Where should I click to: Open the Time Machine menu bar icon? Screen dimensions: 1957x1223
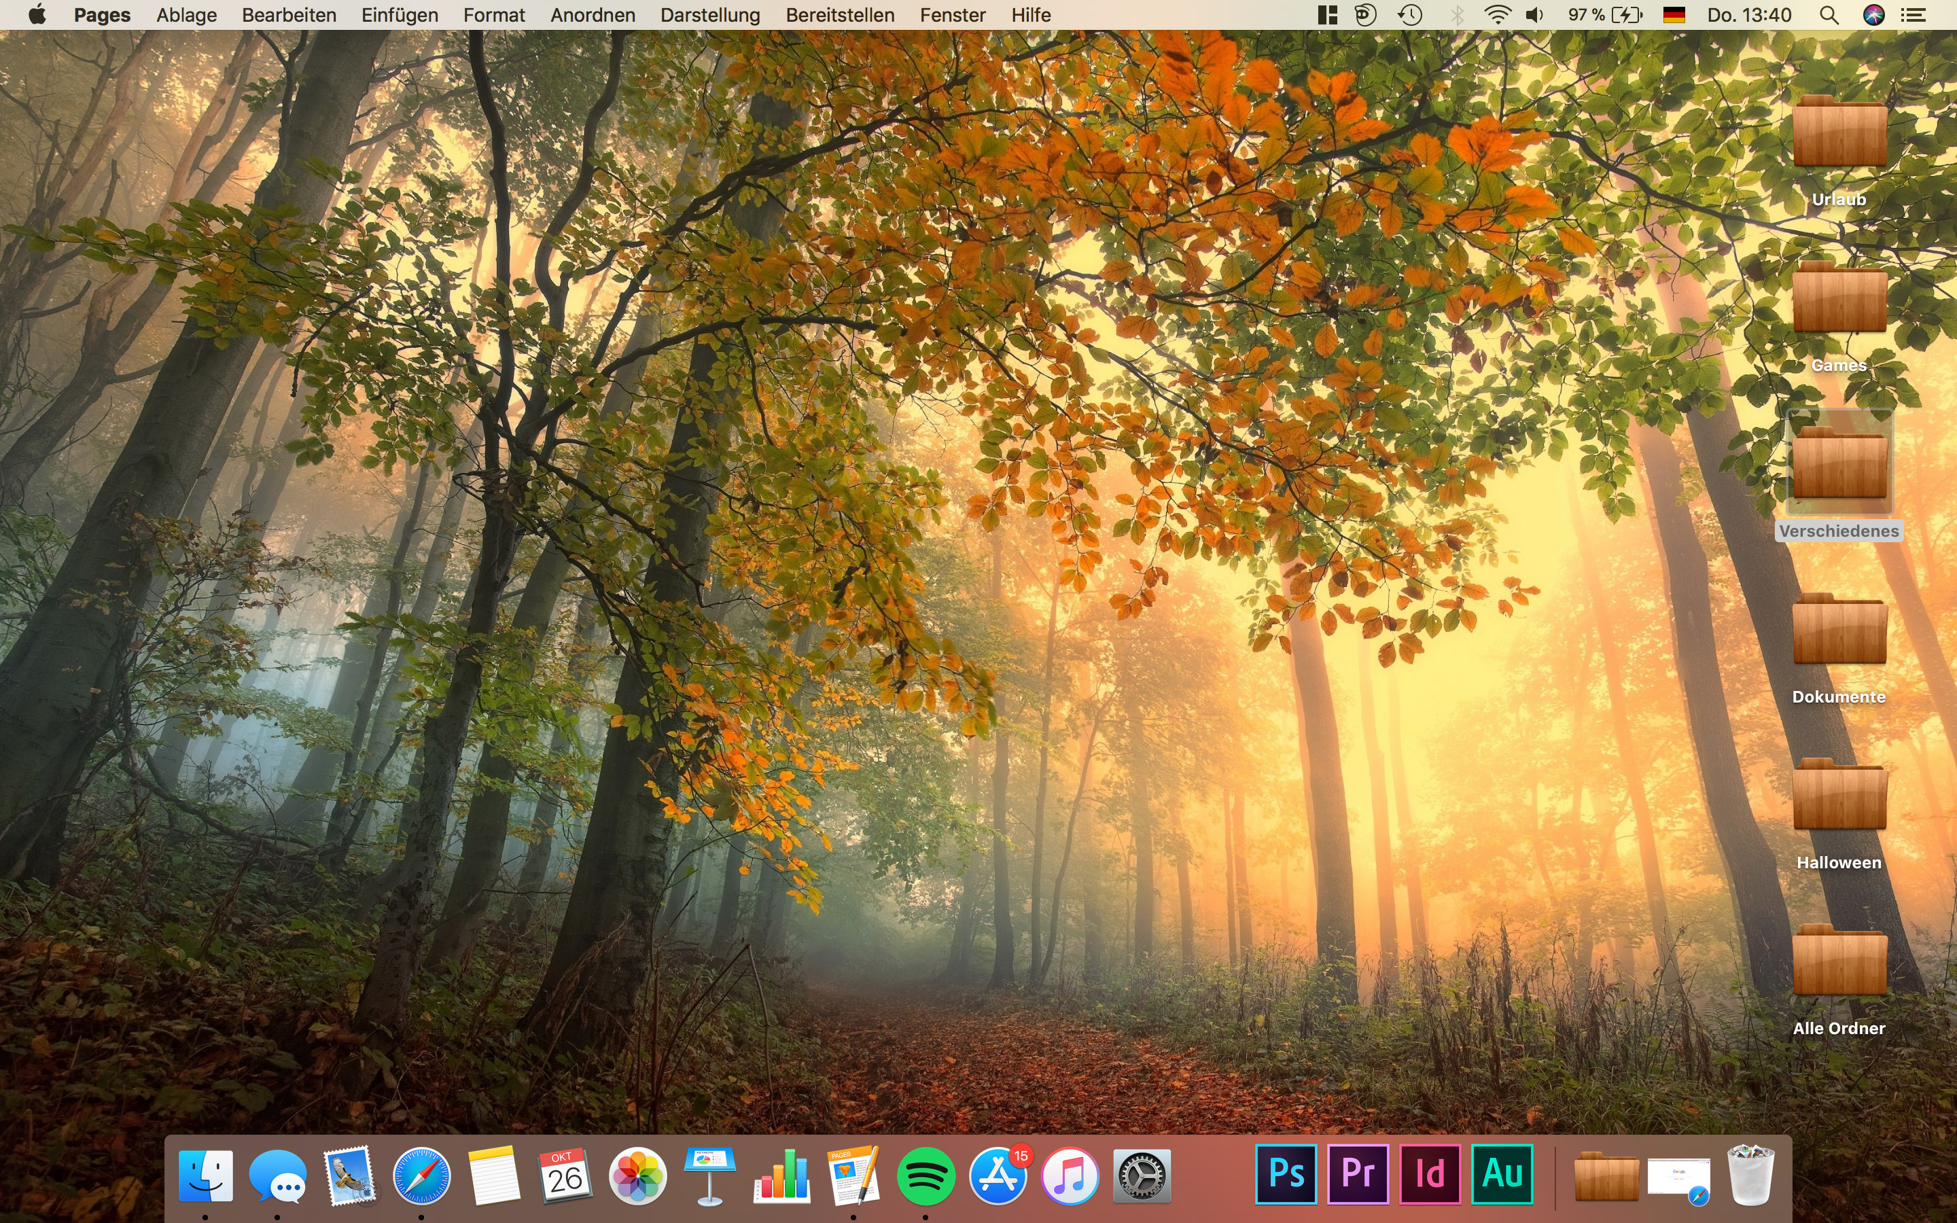pos(1411,14)
